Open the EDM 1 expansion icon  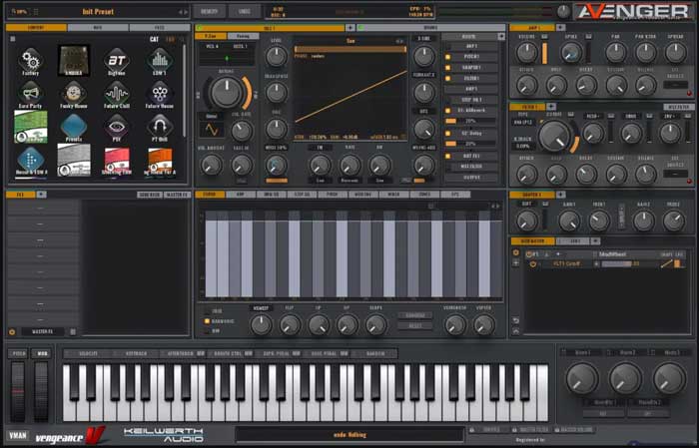160,60
